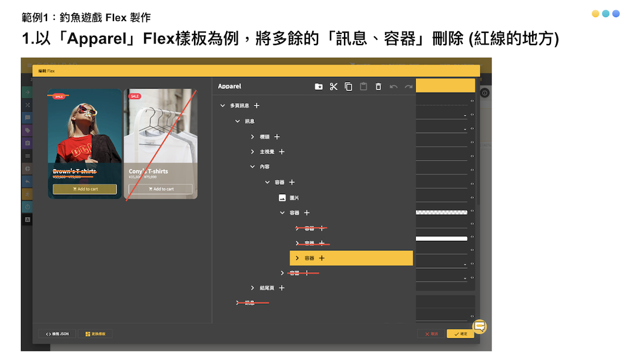Image resolution: width=635 pixels, height=356 pixels.
Task: Click Add to cart on Brown's T-shirts card
Action: pyautogui.click(x=85, y=189)
